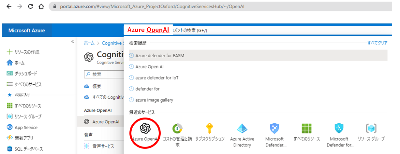Click the Cognitive Services page header icon
Viewport: 400px width, 154px height.
tap(89, 57)
